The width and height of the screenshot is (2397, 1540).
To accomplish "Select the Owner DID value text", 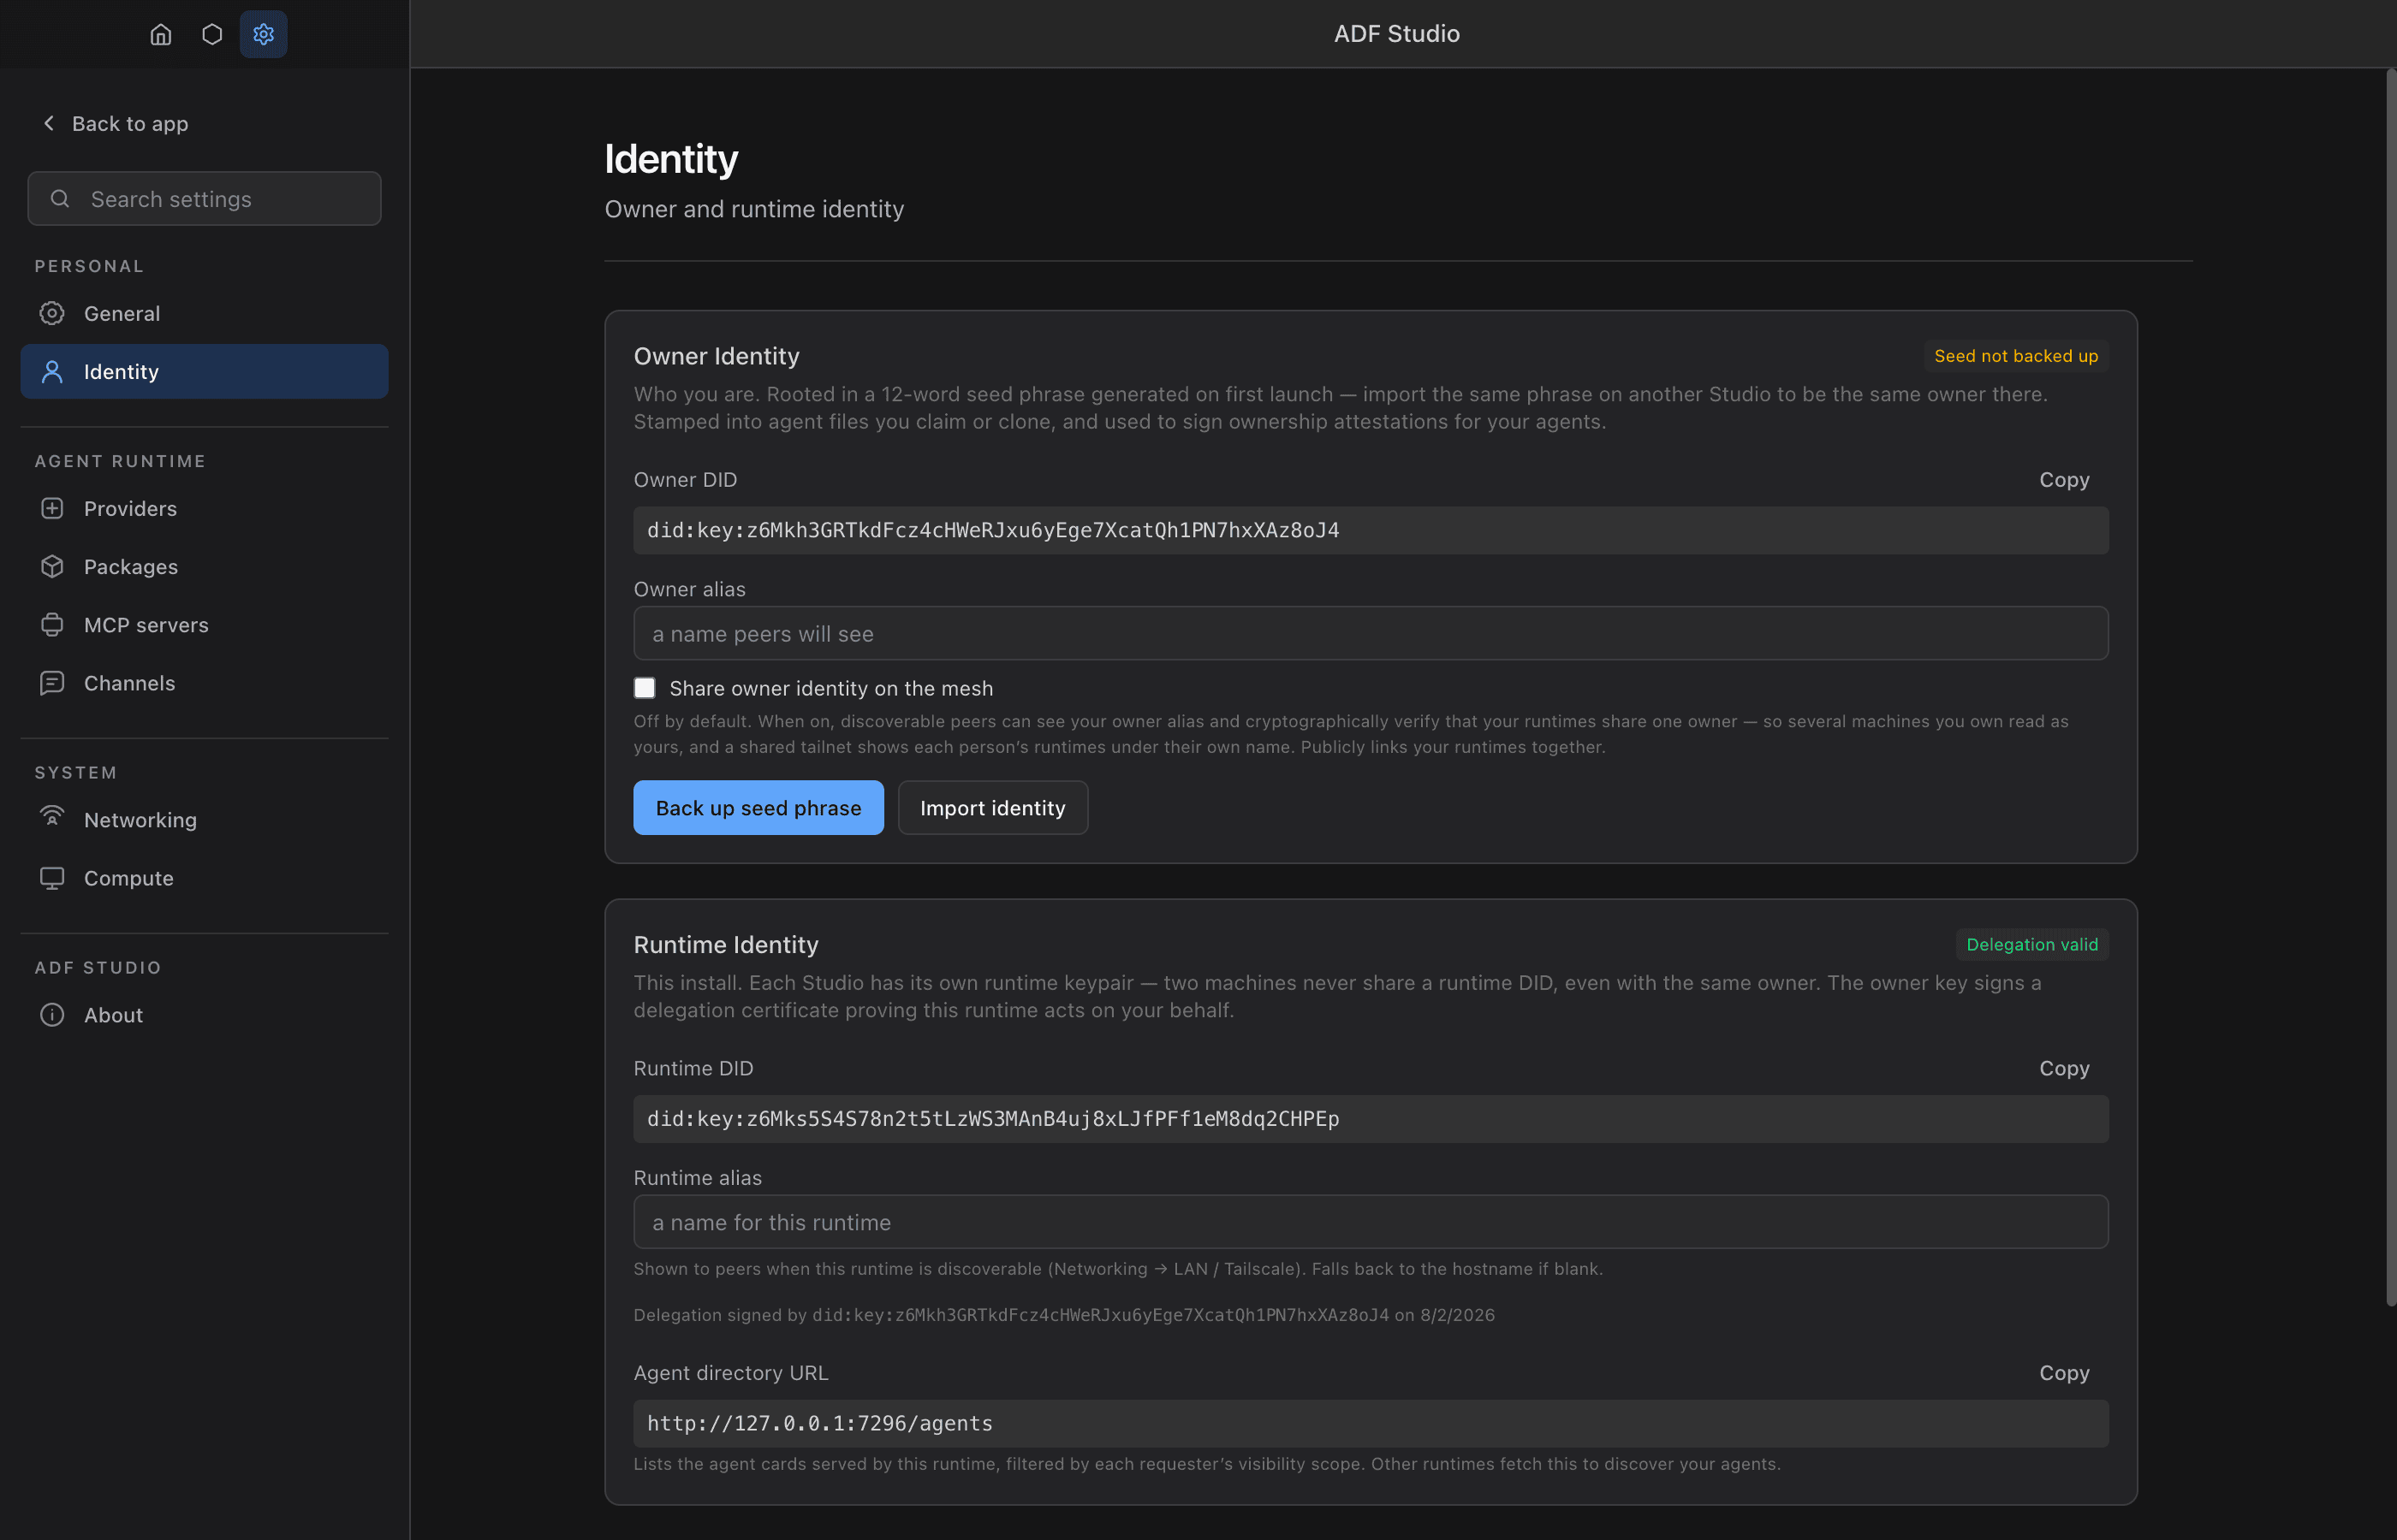I will [x=992, y=531].
